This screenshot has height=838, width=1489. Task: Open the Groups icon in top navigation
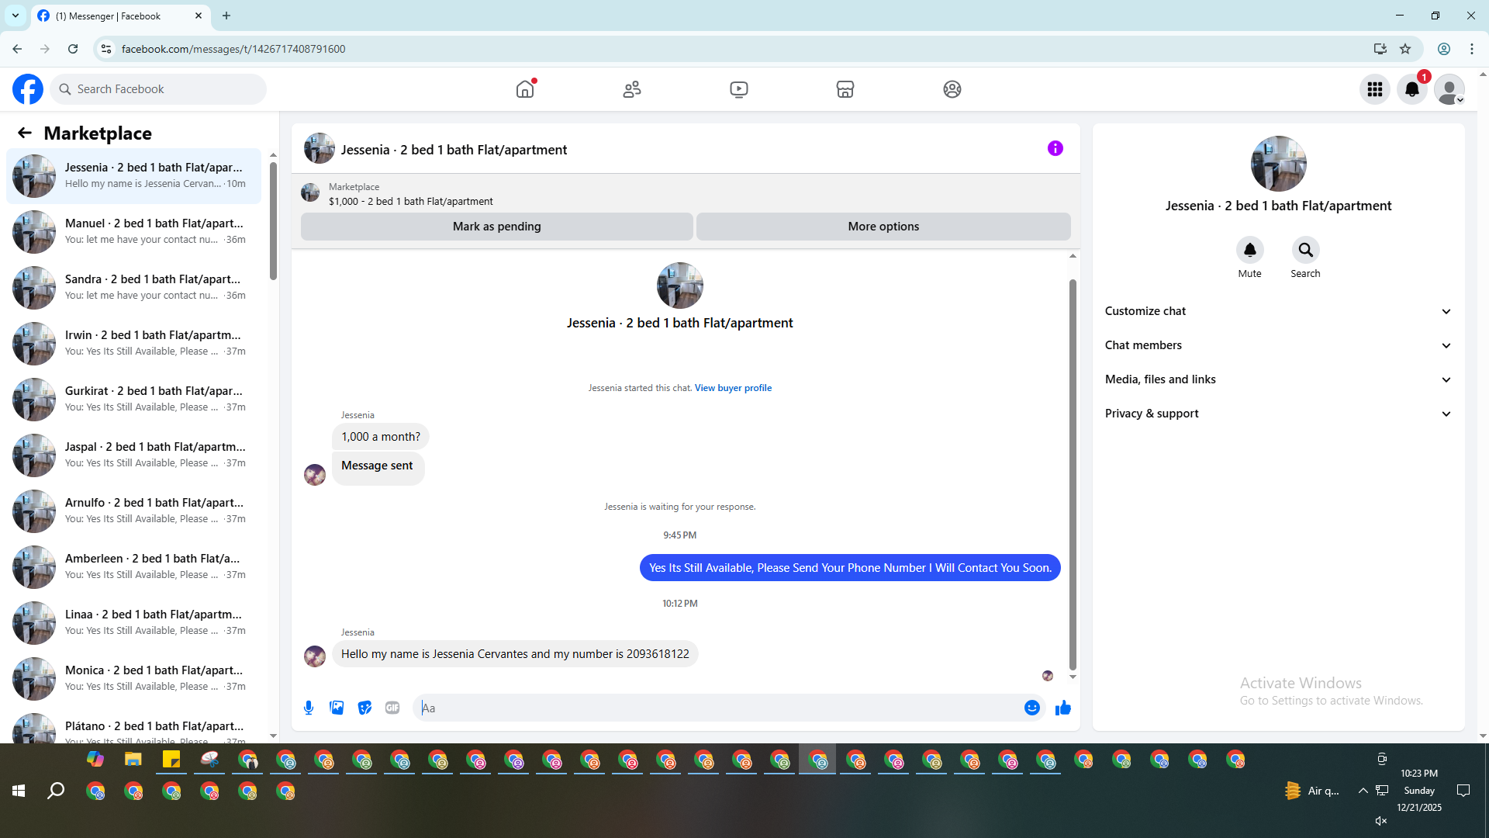tap(952, 89)
